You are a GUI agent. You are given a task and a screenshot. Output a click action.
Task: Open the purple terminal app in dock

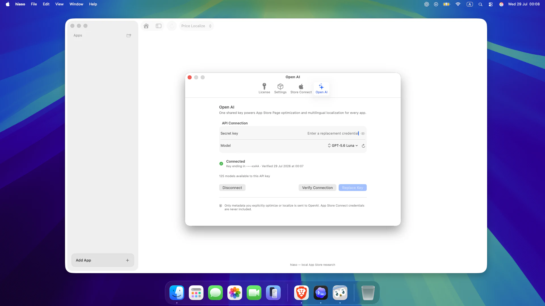pos(321,293)
